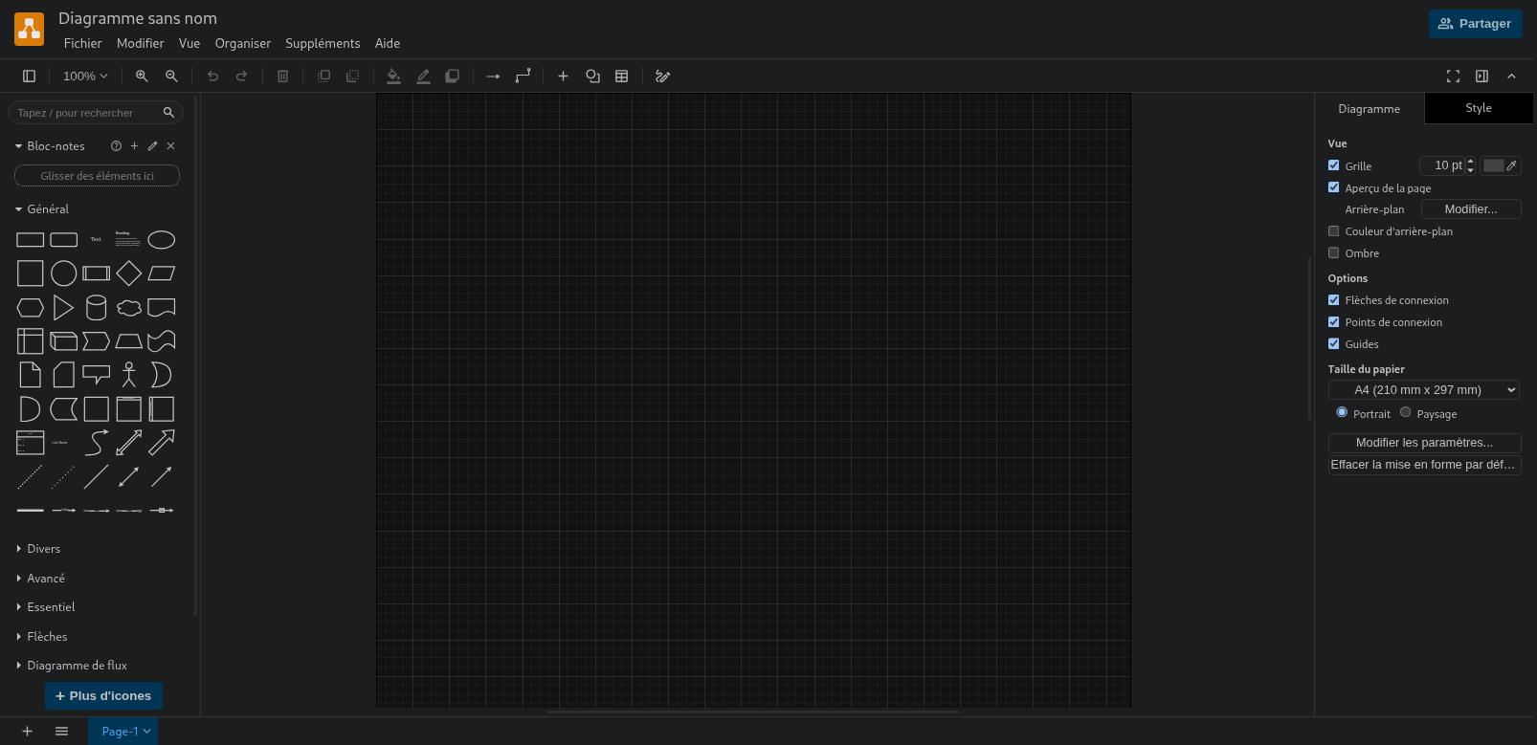Click the table insert icon
This screenshot has height=745, width=1537.
pyautogui.click(x=622, y=77)
